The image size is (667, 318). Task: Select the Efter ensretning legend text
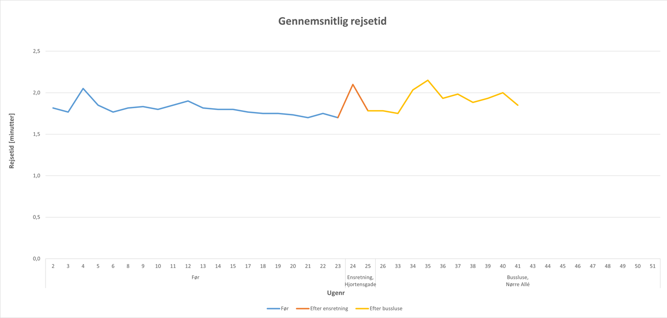coord(329,309)
